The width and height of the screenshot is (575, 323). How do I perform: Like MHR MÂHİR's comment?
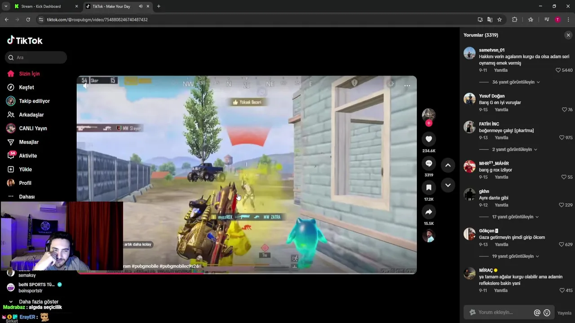click(564, 177)
